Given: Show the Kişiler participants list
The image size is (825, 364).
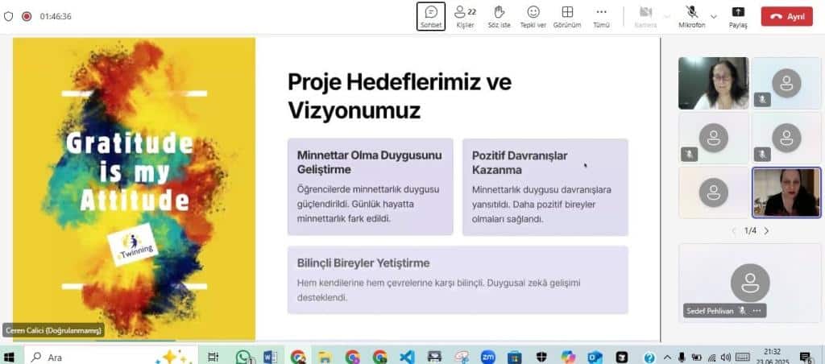Looking at the screenshot, I should pos(465,15).
